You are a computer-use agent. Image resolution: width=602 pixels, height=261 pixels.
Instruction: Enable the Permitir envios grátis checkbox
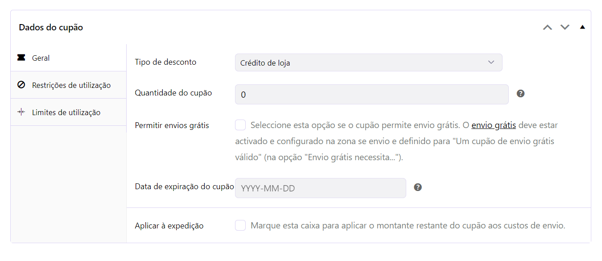240,125
